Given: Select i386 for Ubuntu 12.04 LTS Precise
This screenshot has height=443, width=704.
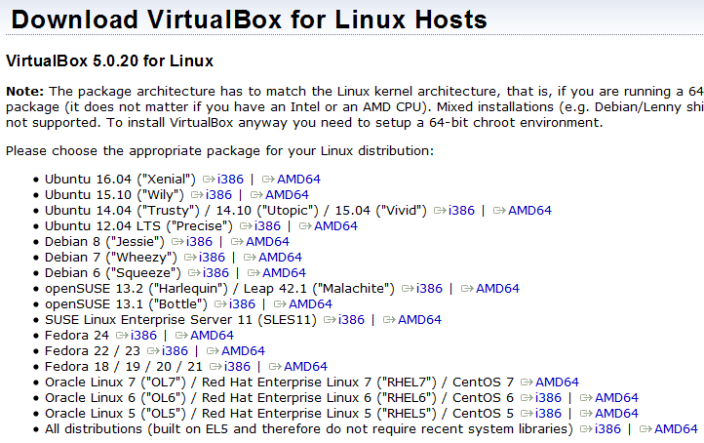Looking at the screenshot, I should (x=267, y=226).
